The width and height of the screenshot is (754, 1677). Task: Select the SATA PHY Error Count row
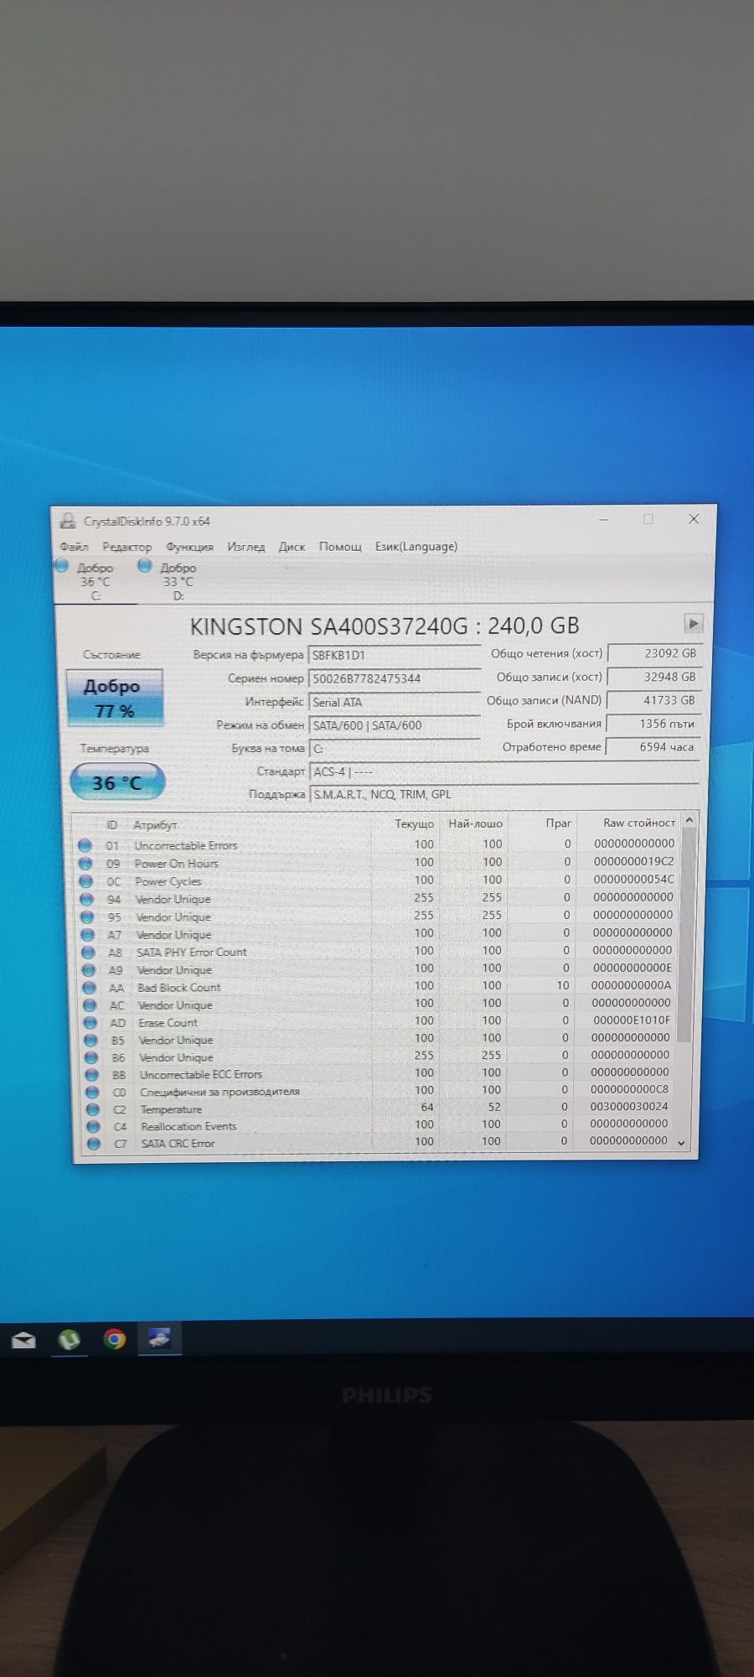pos(377,951)
